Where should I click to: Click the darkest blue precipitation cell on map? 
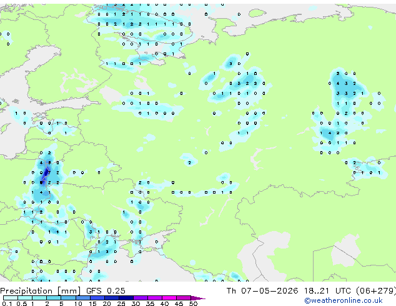pyautogui.click(x=46, y=173)
